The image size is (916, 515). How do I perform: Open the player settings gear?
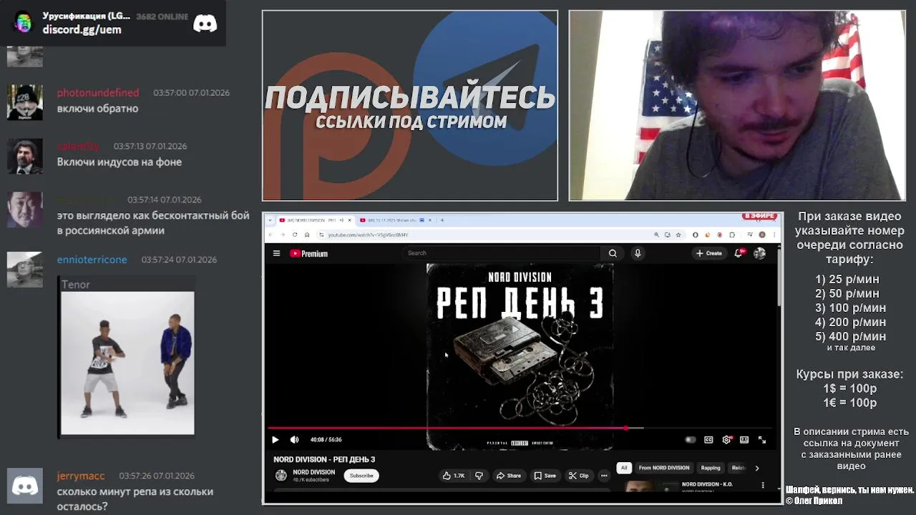tap(726, 440)
